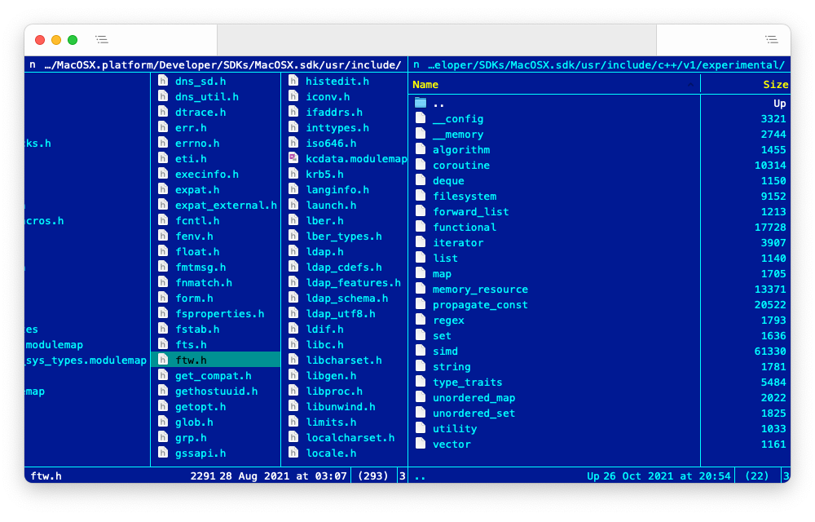Click the folder icon beside vector
Viewport: 815px width, 522px height.
tap(420, 444)
